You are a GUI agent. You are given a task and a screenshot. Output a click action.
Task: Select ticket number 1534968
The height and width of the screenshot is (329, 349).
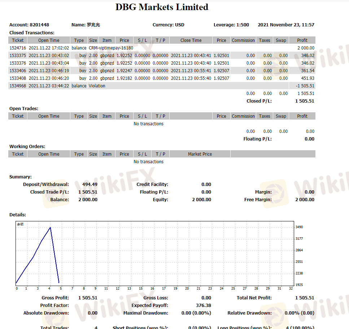point(18,86)
